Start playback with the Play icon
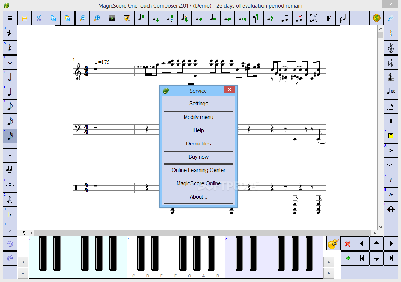The width and height of the screenshot is (401, 282). (112, 18)
